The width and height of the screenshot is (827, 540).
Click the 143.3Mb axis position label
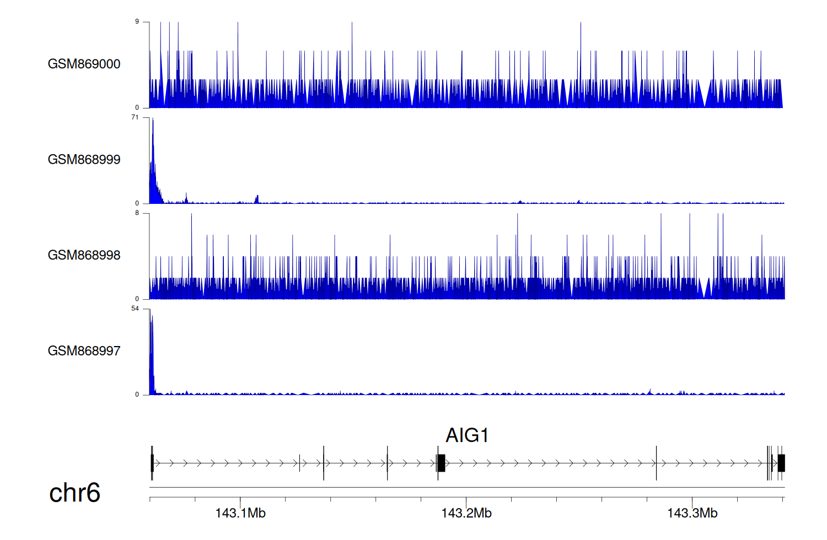tap(692, 514)
